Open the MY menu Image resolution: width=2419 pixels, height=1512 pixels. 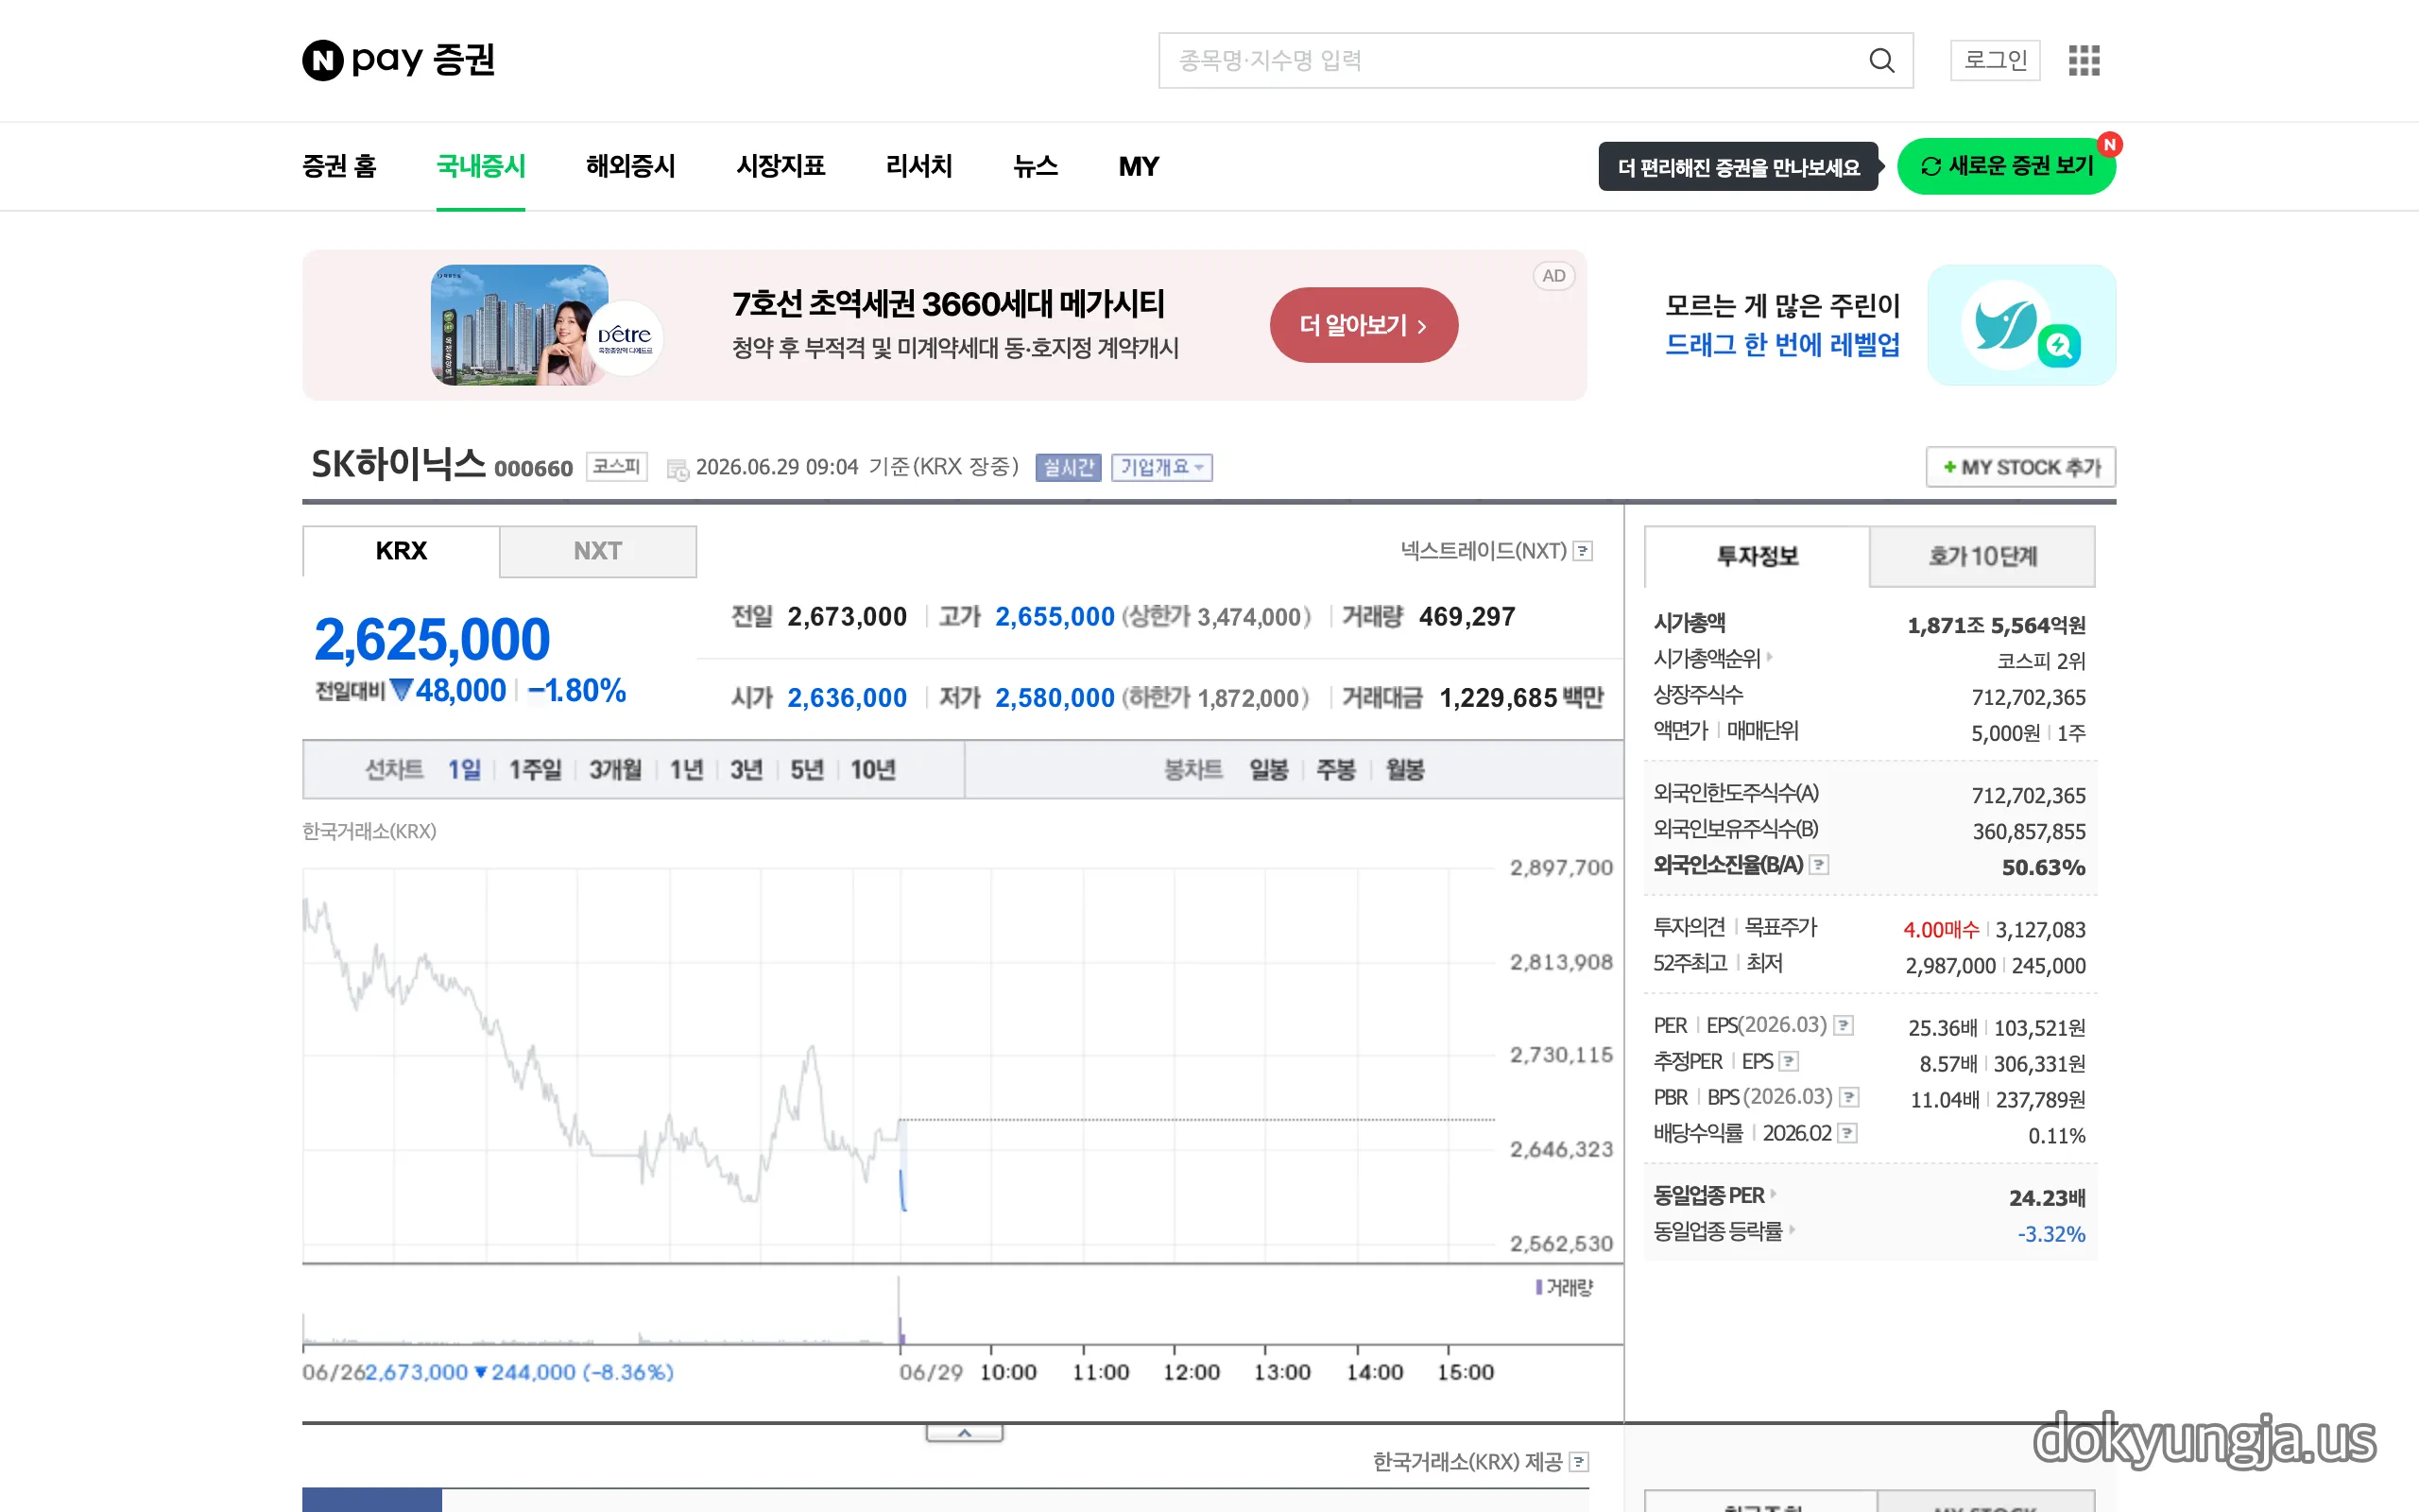(1139, 166)
